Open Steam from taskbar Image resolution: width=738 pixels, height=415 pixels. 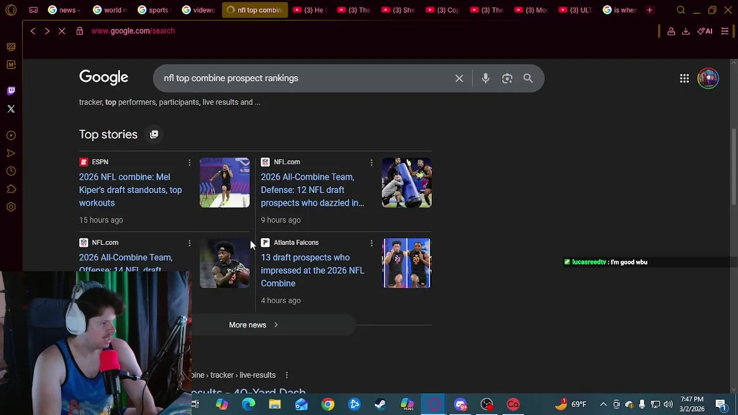381,405
